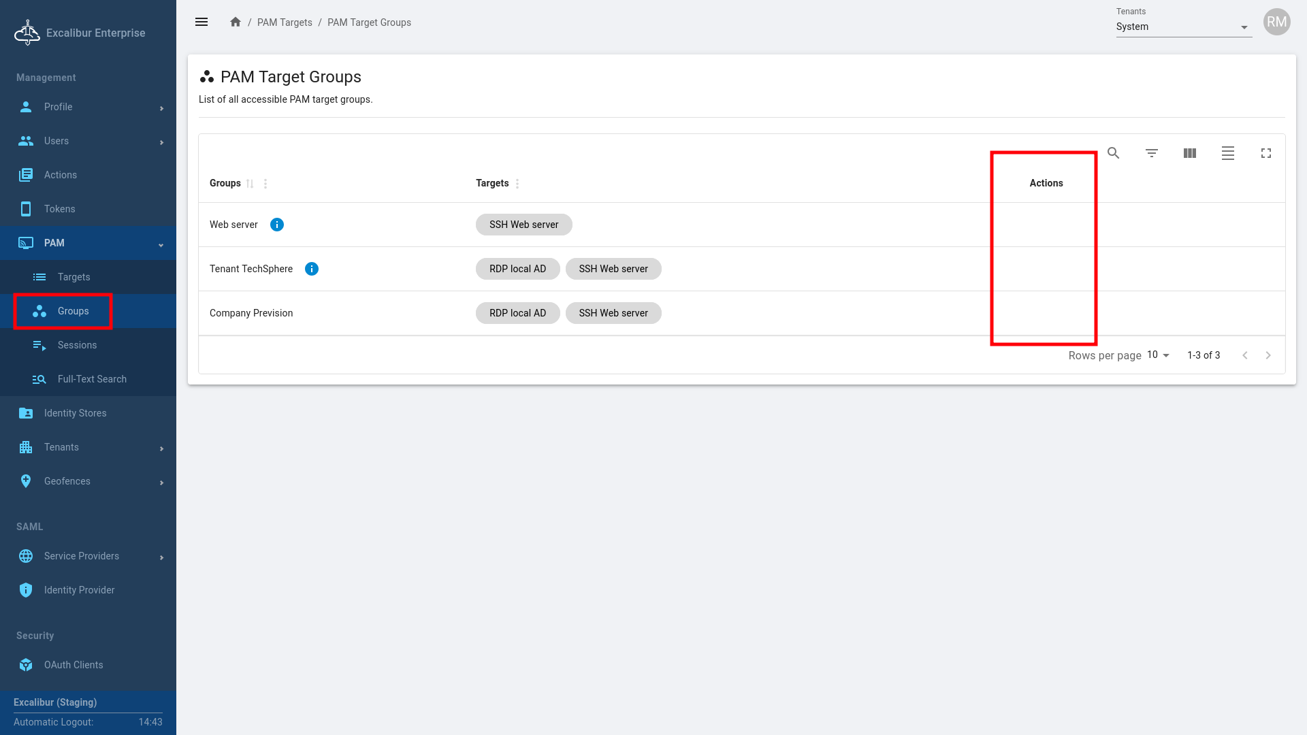Click info icon next to Web server
This screenshot has height=735, width=1307.
(x=276, y=225)
